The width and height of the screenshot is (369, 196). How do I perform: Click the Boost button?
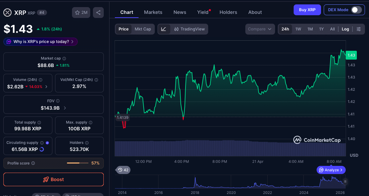tap(53, 179)
